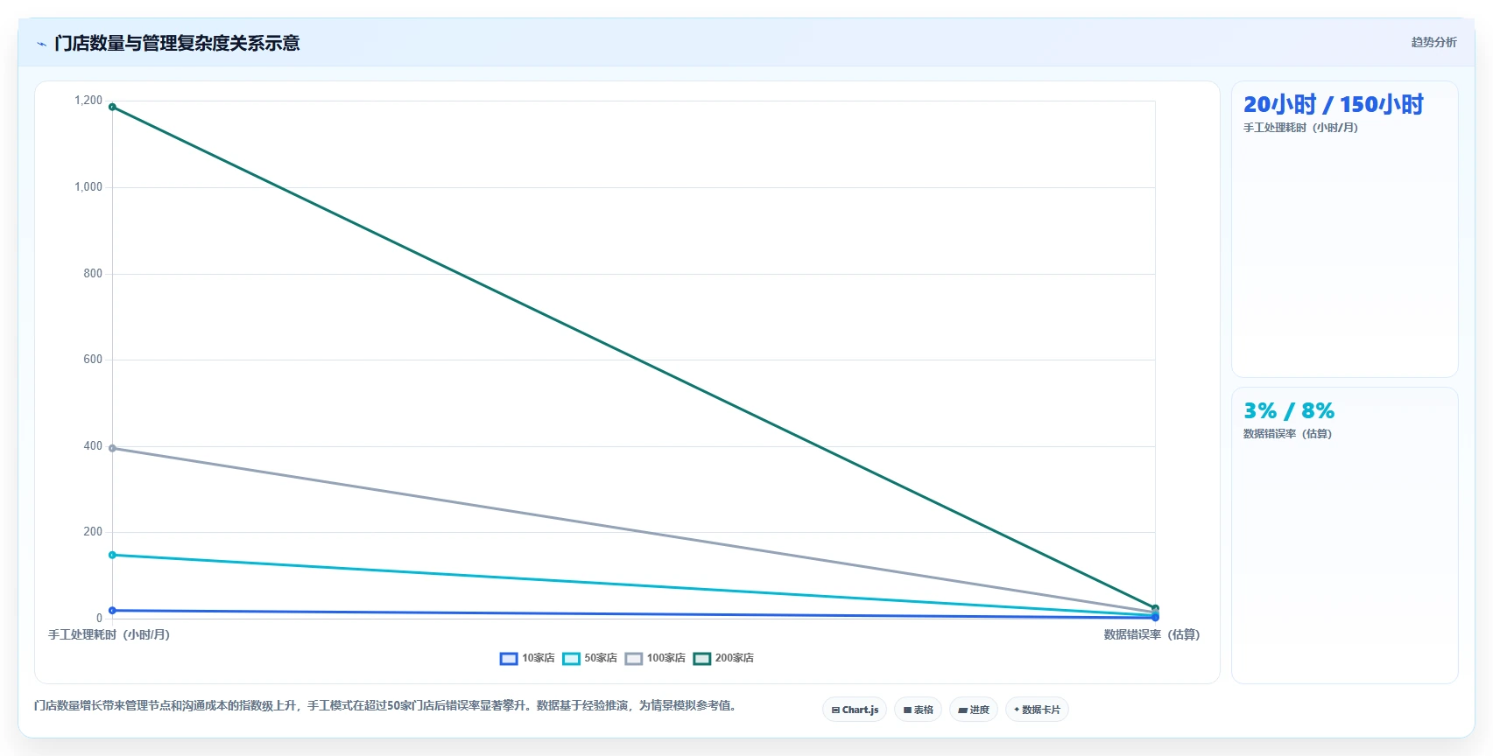This screenshot has width=1493, height=756.
Task: Toggle the 50家店 legend series
Action: (589, 658)
